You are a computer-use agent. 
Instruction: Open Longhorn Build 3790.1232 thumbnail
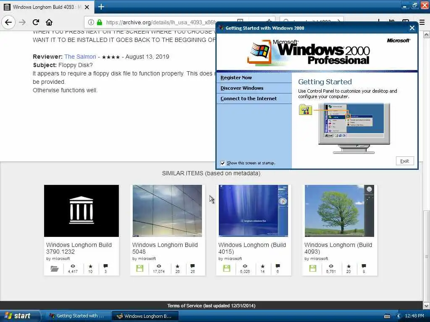[x=81, y=211]
